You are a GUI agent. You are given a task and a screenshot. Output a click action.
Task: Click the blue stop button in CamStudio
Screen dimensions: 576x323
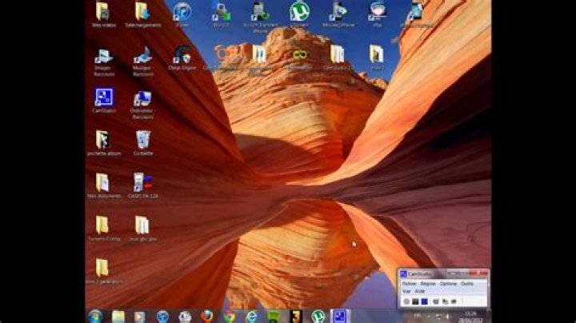click(x=424, y=301)
